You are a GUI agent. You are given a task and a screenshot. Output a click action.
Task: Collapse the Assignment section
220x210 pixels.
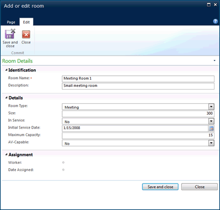[x=7, y=154]
